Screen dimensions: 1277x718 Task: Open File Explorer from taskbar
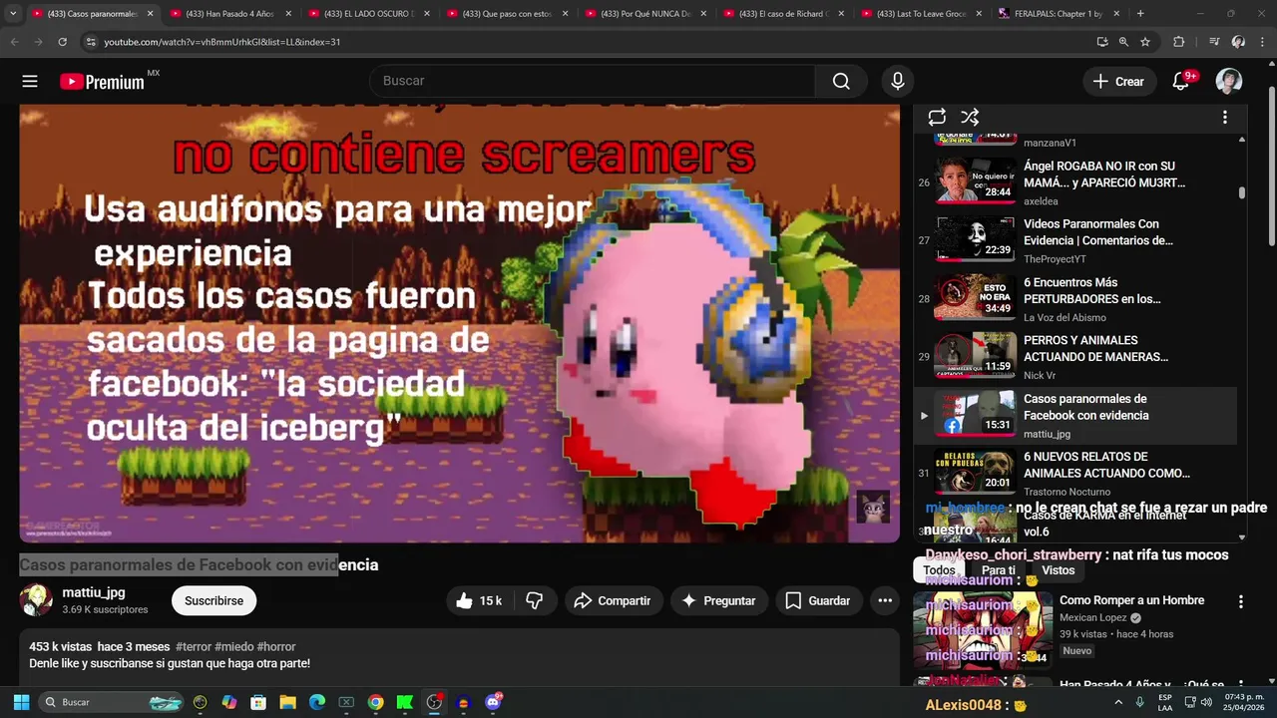click(x=287, y=702)
